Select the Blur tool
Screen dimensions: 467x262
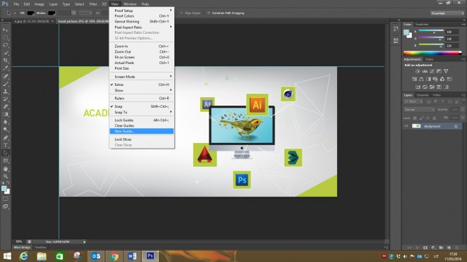coord(6,122)
